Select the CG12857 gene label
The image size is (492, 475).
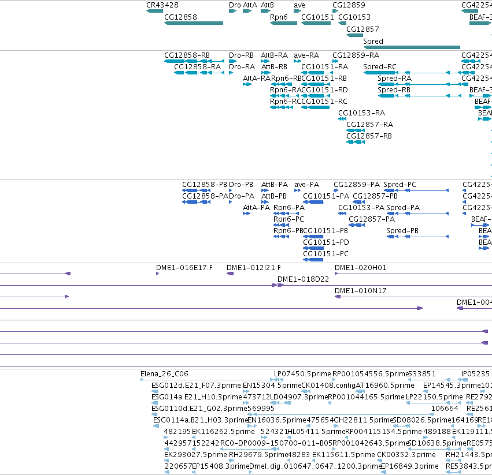(x=362, y=29)
